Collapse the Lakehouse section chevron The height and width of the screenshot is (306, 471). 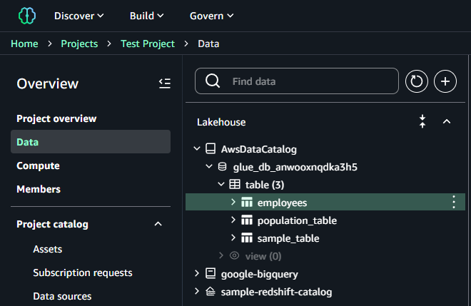coord(447,122)
